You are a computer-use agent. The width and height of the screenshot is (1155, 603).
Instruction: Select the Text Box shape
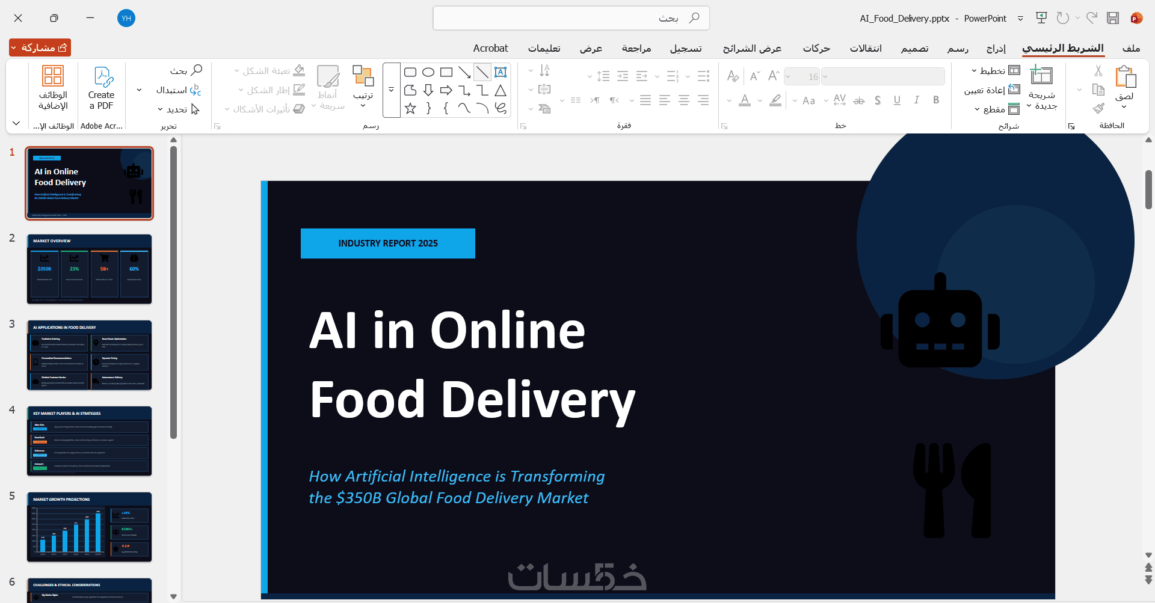tap(500, 72)
